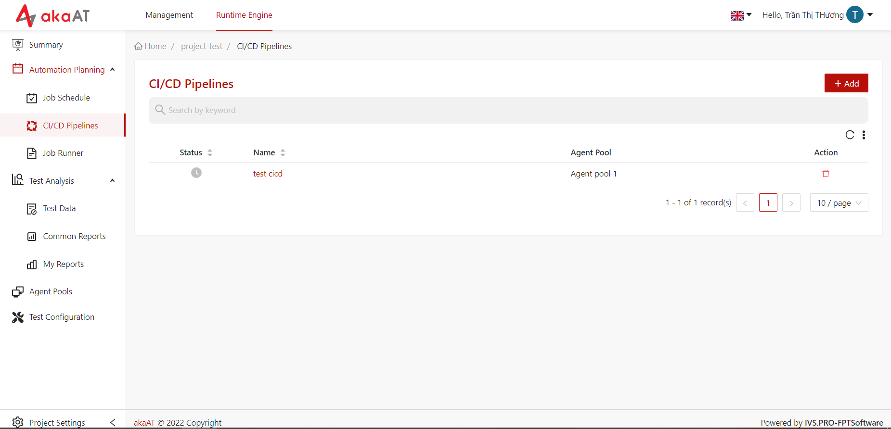This screenshot has height=429, width=891.
Task: Collapse the Automation Planning section arrow
Action: coord(113,70)
